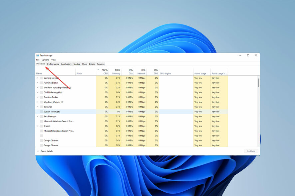
Task: Click the 1.6% memory value for OMEN Gaming Hub
Action: tap(118, 92)
